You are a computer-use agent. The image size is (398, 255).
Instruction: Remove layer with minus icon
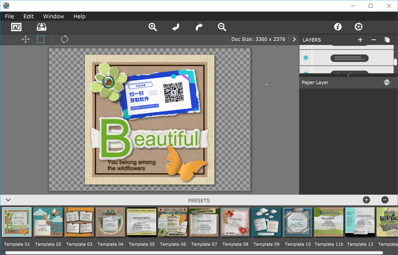[x=374, y=40]
